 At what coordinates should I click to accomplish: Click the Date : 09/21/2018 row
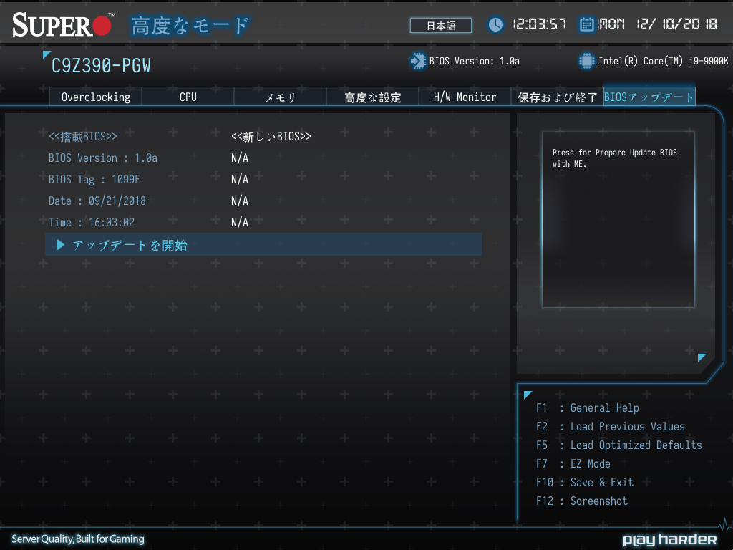pyautogui.click(x=97, y=201)
